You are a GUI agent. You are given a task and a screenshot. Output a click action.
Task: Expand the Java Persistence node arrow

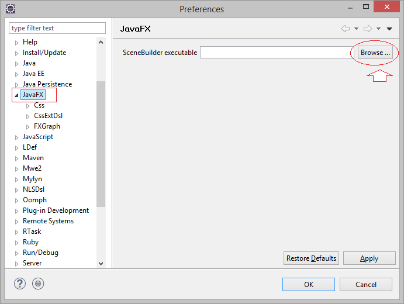pos(17,85)
